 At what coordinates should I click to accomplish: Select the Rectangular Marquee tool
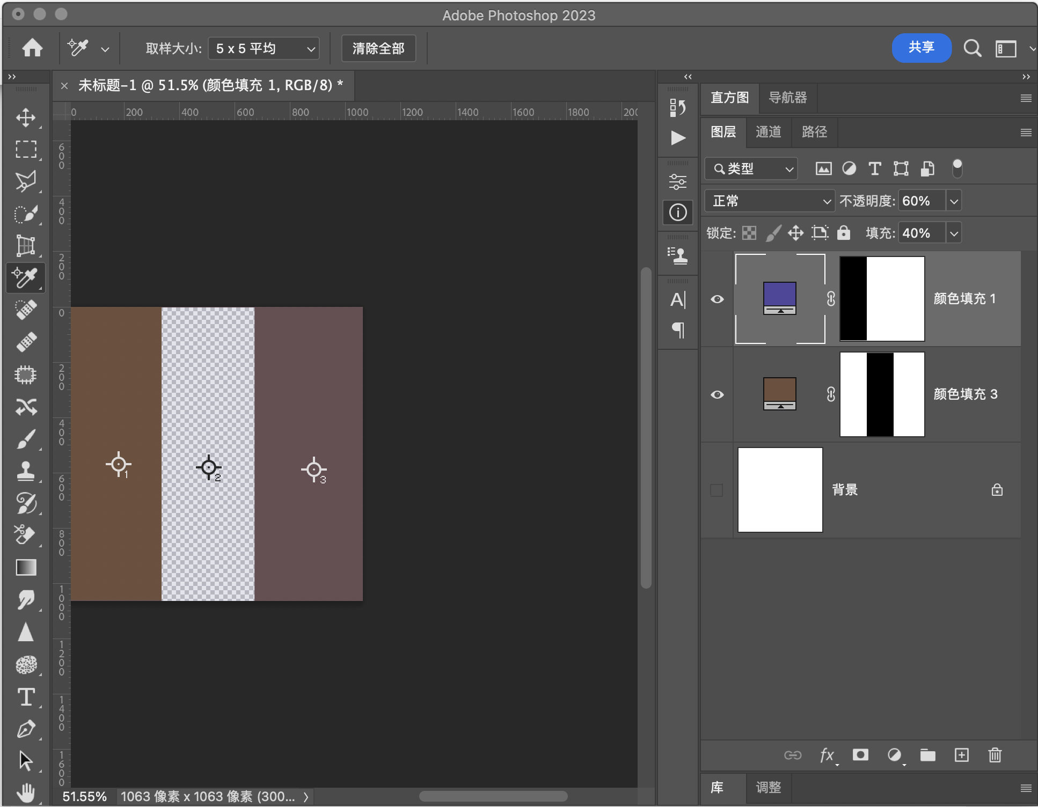(x=26, y=149)
